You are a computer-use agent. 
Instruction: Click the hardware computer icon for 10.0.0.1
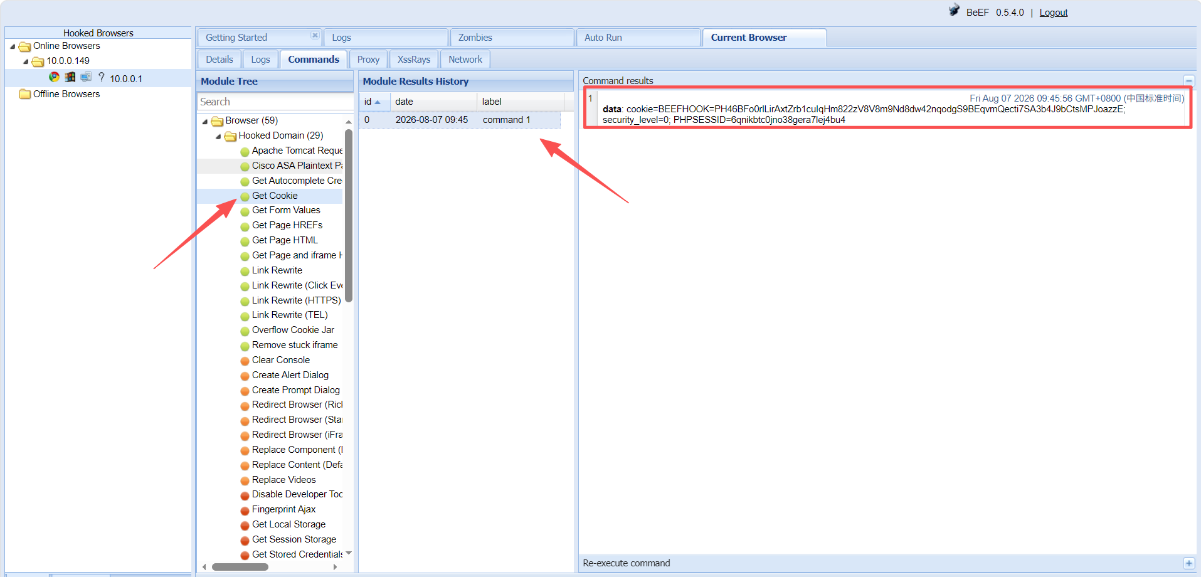86,77
